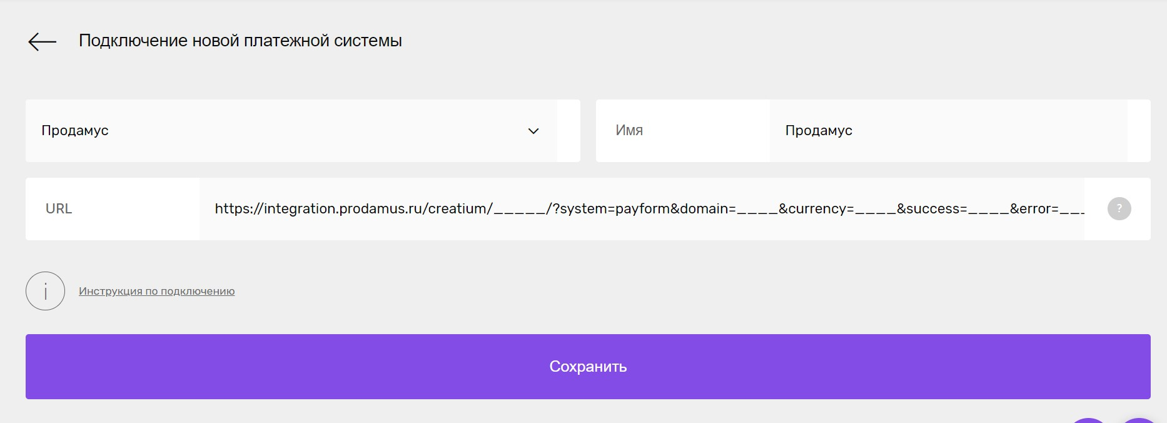Open the question mark help next to URL
This screenshot has height=423, width=1167.
point(1119,208)
